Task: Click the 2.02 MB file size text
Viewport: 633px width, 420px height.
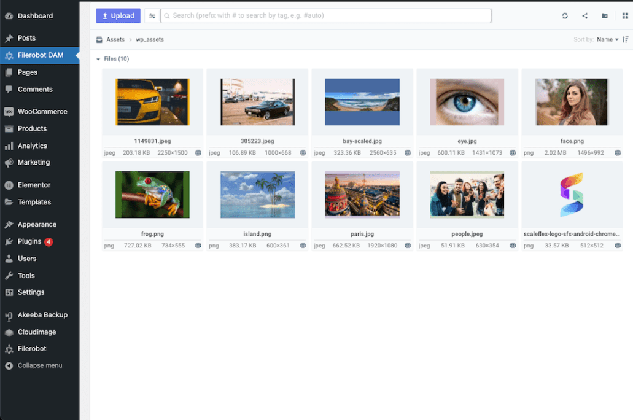Action: pos(555,153)
